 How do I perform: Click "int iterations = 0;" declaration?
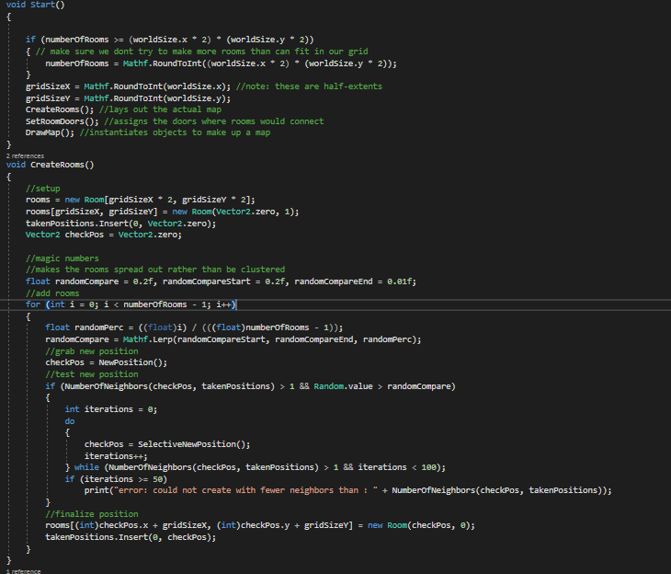coord(111,409)
